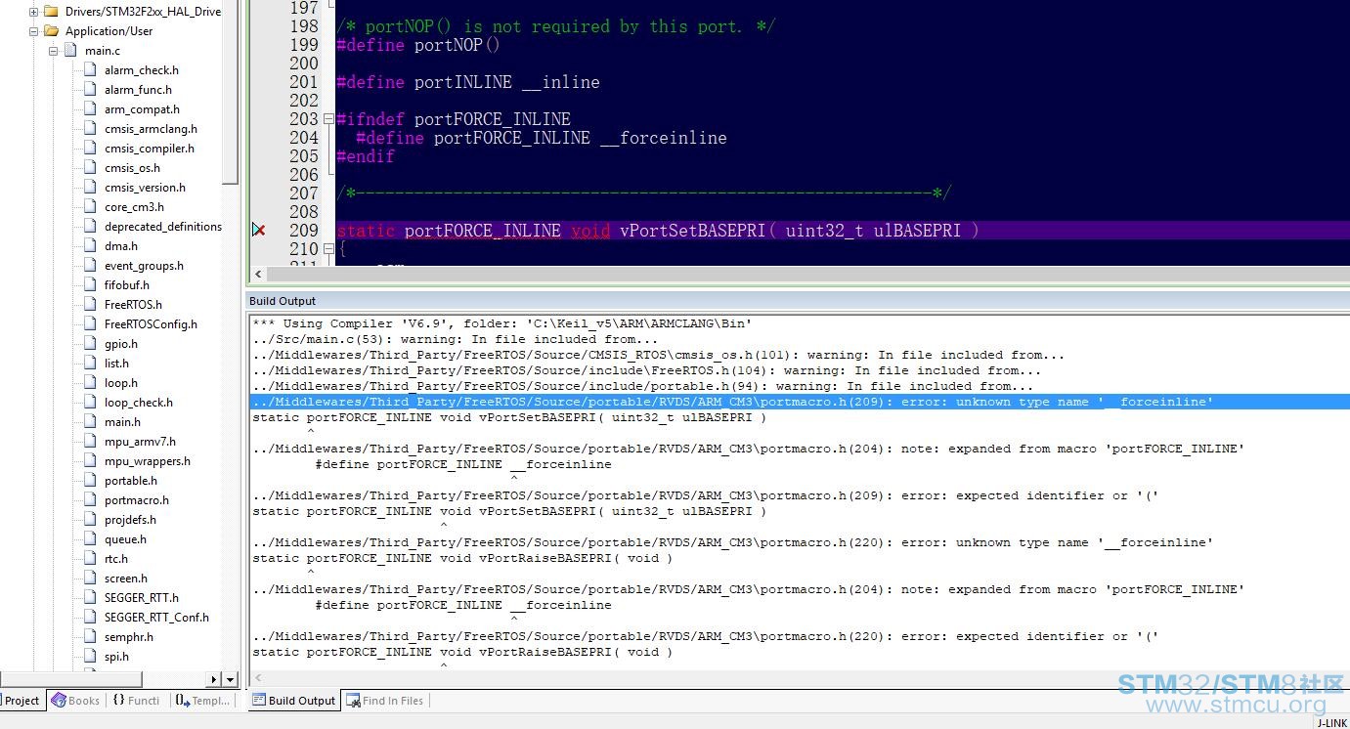Image resolution: width=1350 pixels, height=729 pixels.
Task: Collapse the Application/User folder
Action: 34,31
